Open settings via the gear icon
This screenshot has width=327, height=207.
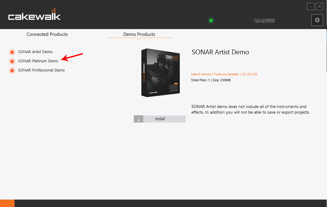pyautogui.click(x=317, y=20)
